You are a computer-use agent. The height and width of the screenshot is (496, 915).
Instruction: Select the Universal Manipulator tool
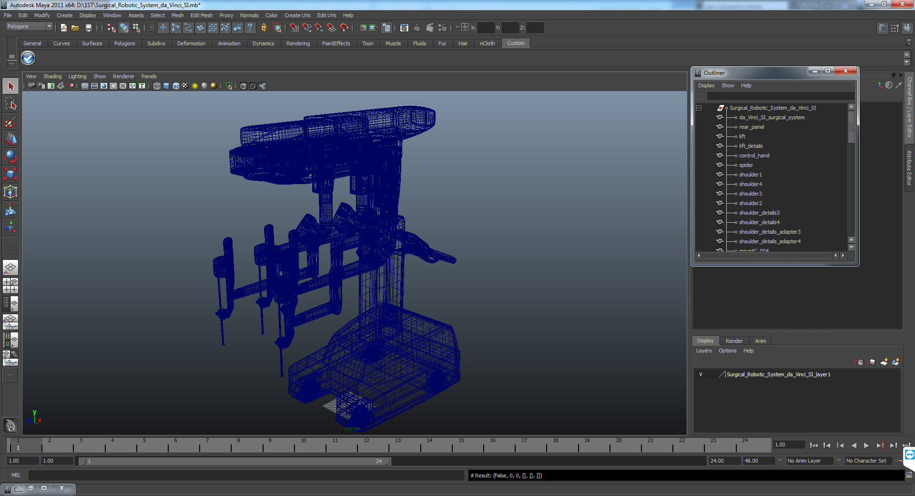click(10, 192)
